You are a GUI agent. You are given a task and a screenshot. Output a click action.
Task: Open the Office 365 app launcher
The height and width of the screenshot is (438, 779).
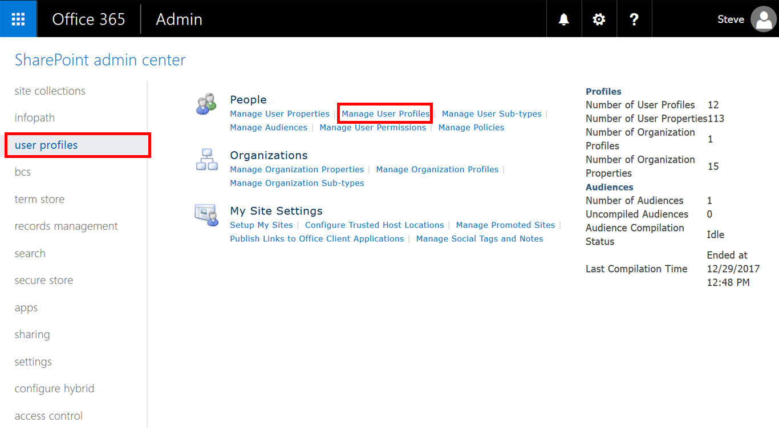[18, 19]
